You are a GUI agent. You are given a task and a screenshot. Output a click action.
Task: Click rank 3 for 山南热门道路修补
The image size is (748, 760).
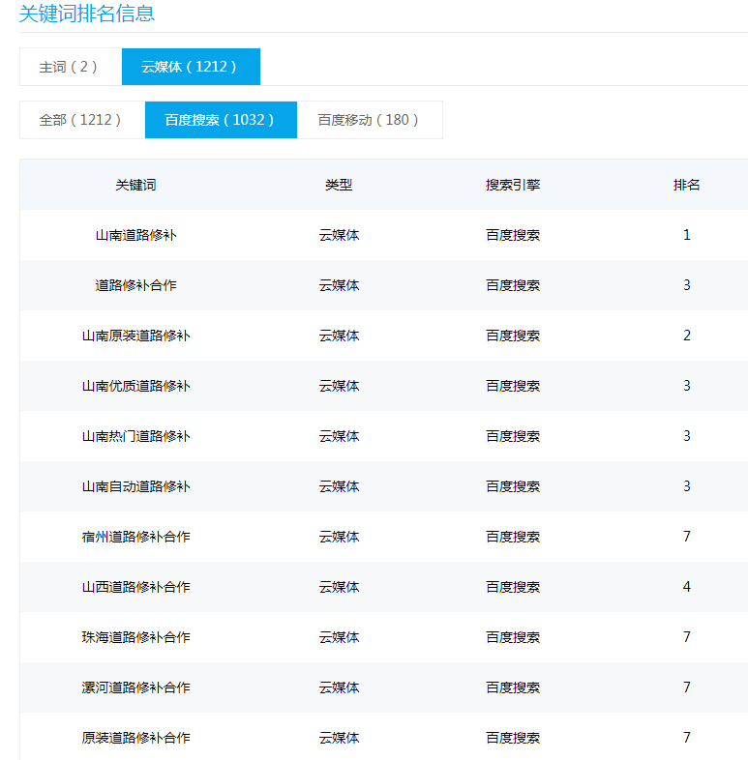[x=686, y=436]
